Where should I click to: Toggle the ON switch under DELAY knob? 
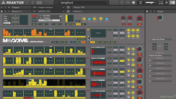(124, 24)
